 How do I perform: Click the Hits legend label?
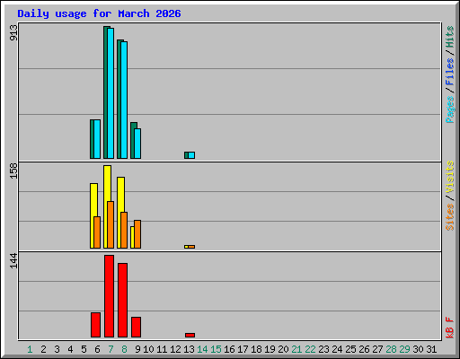449,37
